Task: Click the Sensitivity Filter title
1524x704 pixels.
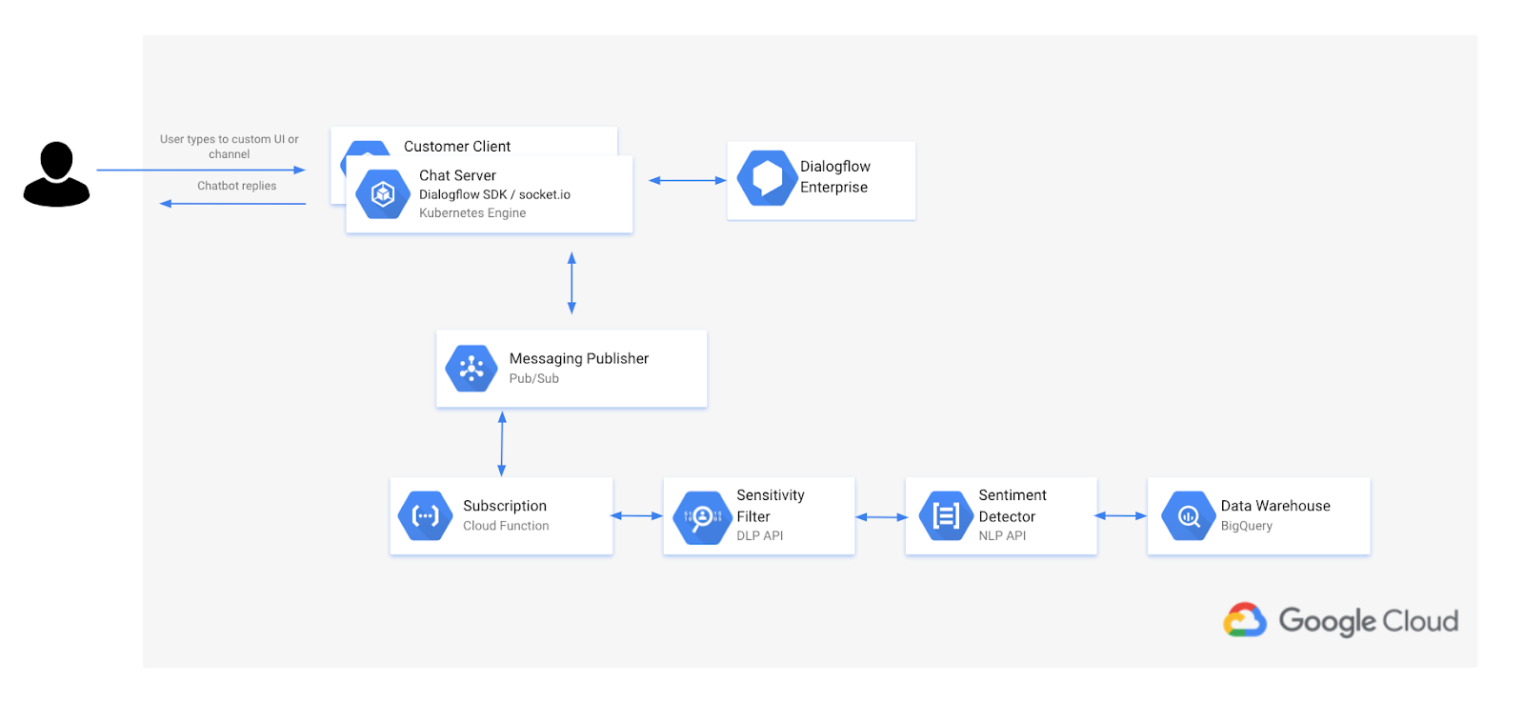Action: tap(771, 506)
